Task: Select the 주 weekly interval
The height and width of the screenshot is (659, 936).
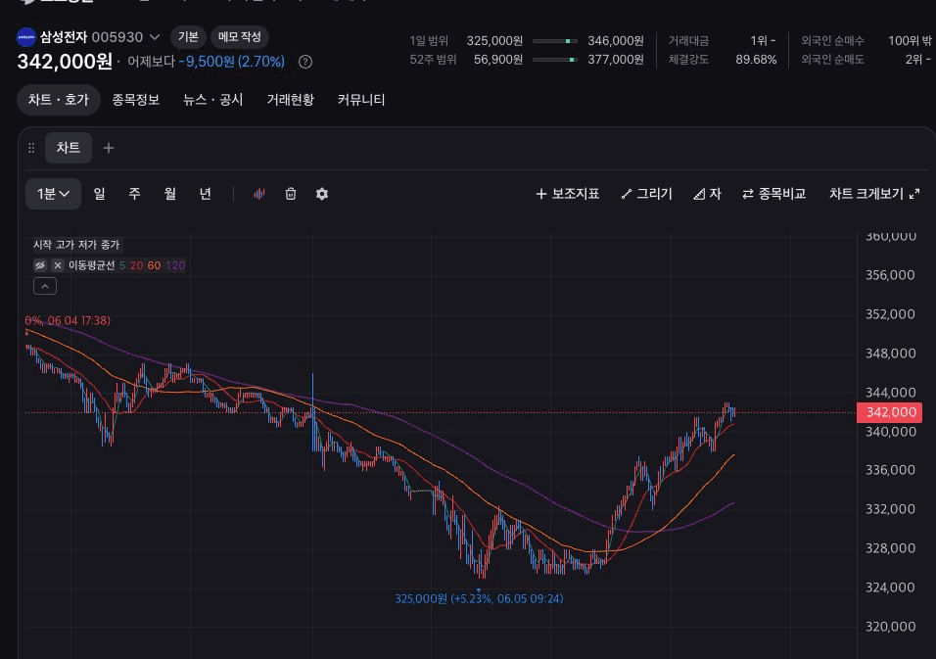Action: [x=135, y=194]
